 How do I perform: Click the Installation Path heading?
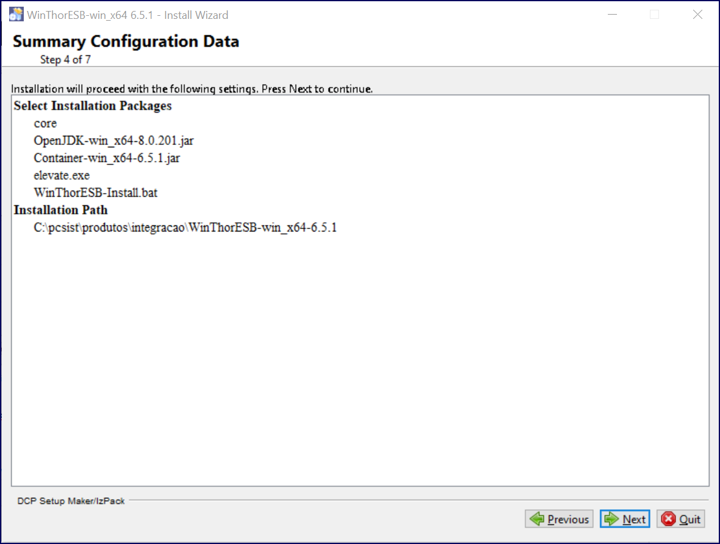[x=60, y=210]
